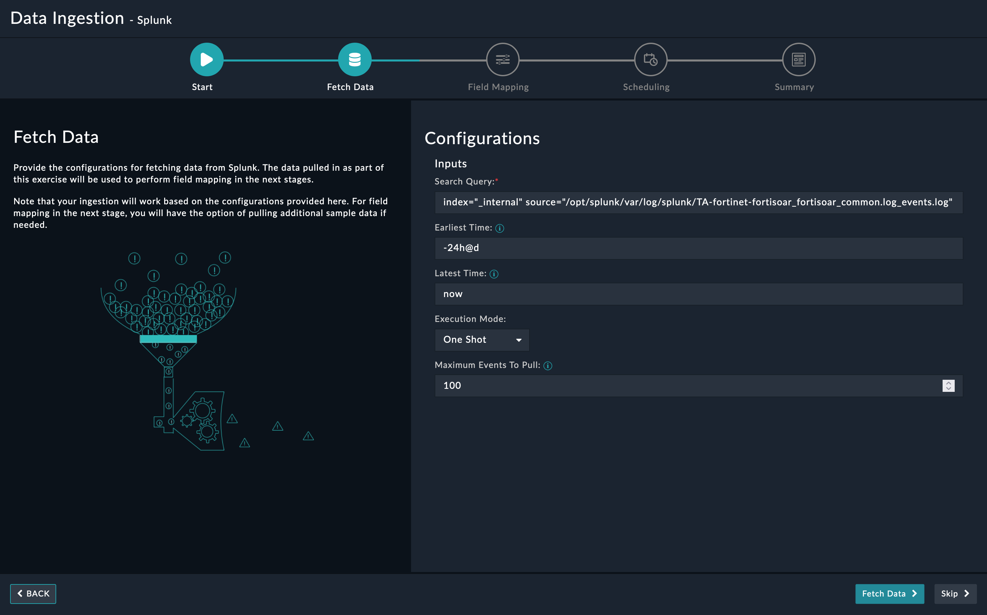Viewport: 987px width, 615px height.
Task: View the Earliest Time info icon
Action: pos(500,228)
